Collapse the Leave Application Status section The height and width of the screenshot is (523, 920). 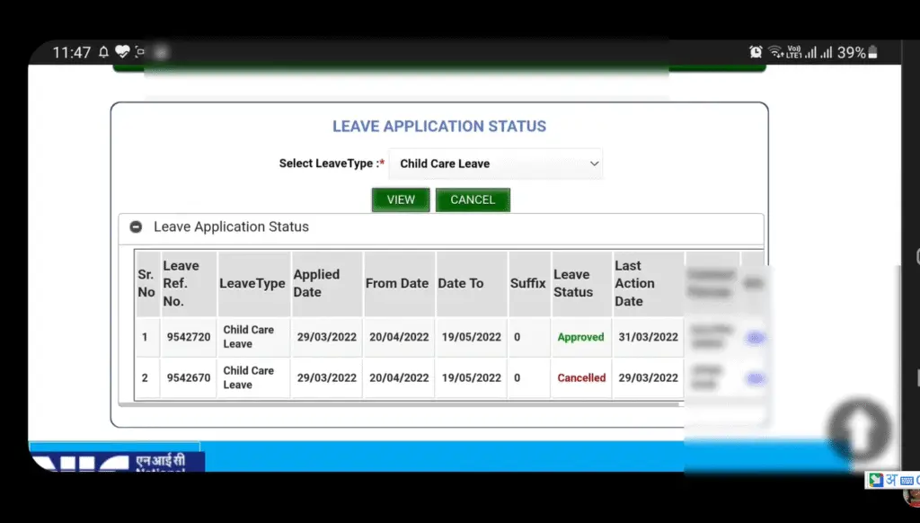pyautogui.click(x=136, y=227)
